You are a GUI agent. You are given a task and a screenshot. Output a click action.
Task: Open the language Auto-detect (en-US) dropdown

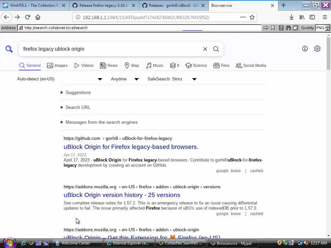pos(60,79)
